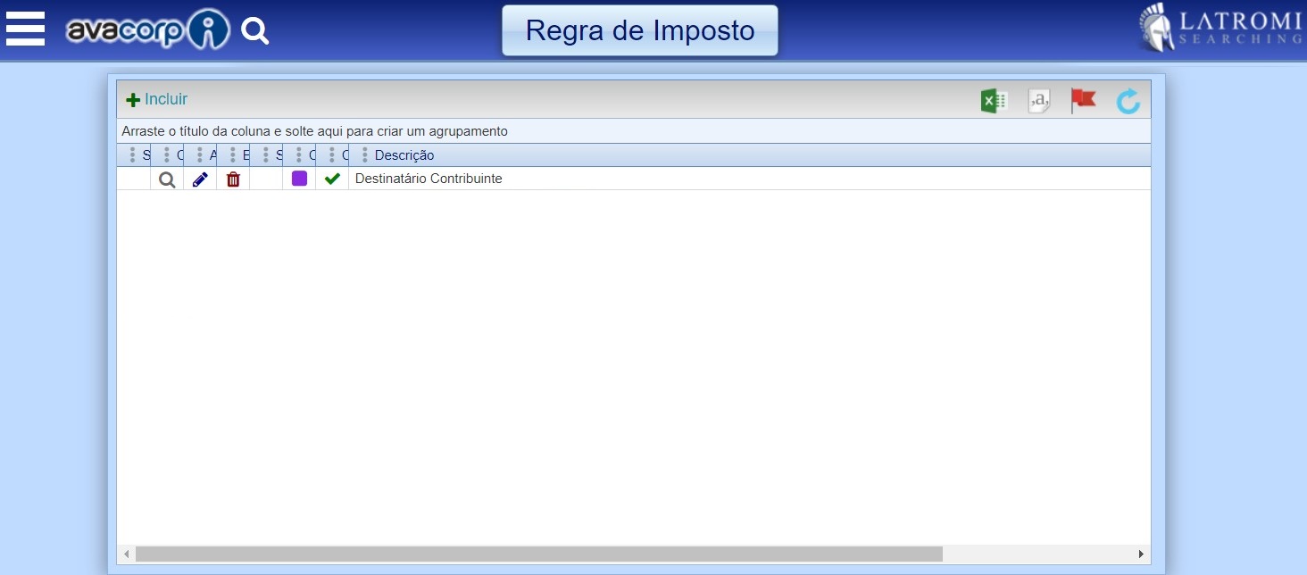Toggle the green checkmark in the row
This screenshot has height=575, width=1307.
pos(332,179)
